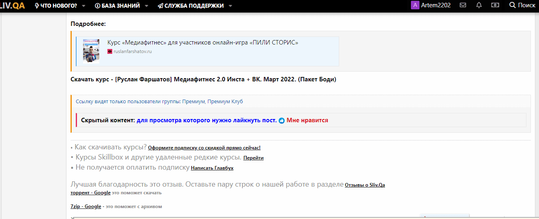Click the money banknote icon in header
The width and height of the screenshot is (539, 219).
pyautogui.click(x=495, y=5)
